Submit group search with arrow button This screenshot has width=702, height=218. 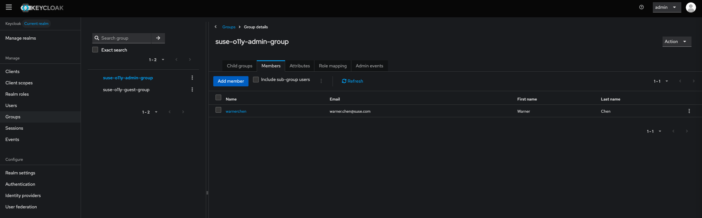(158, 38)
